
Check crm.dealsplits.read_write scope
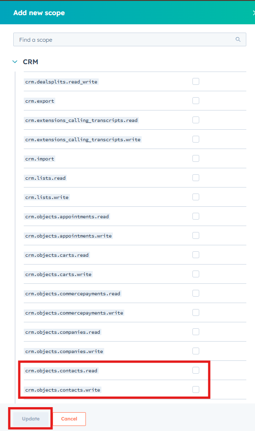196,82
